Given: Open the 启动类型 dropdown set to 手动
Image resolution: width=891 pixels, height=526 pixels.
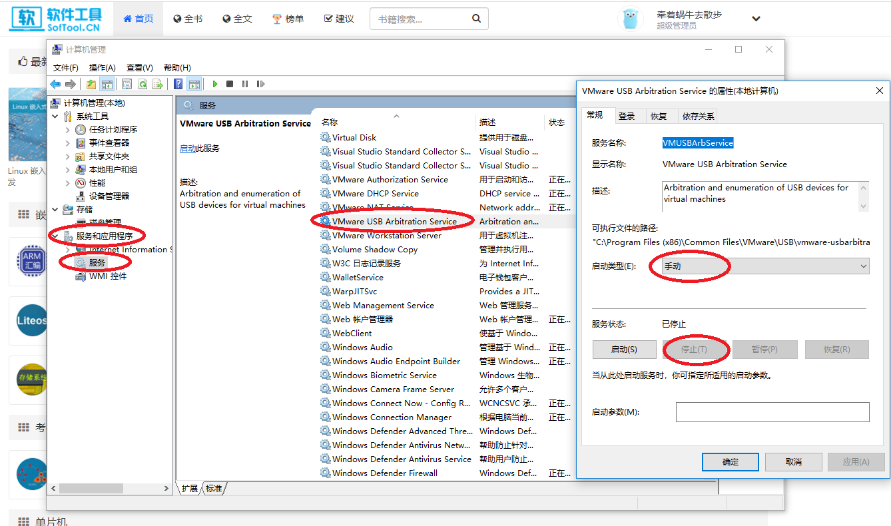Looking at the screenshot, I should pyautogui.click(x=766, y=266).
